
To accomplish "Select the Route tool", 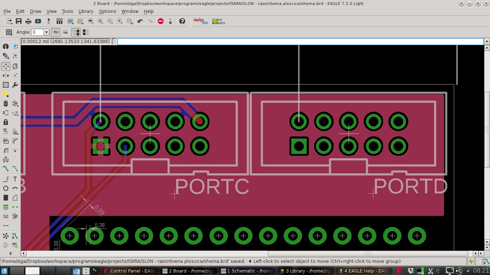I will pyautogui.click(x=6, y=169).
